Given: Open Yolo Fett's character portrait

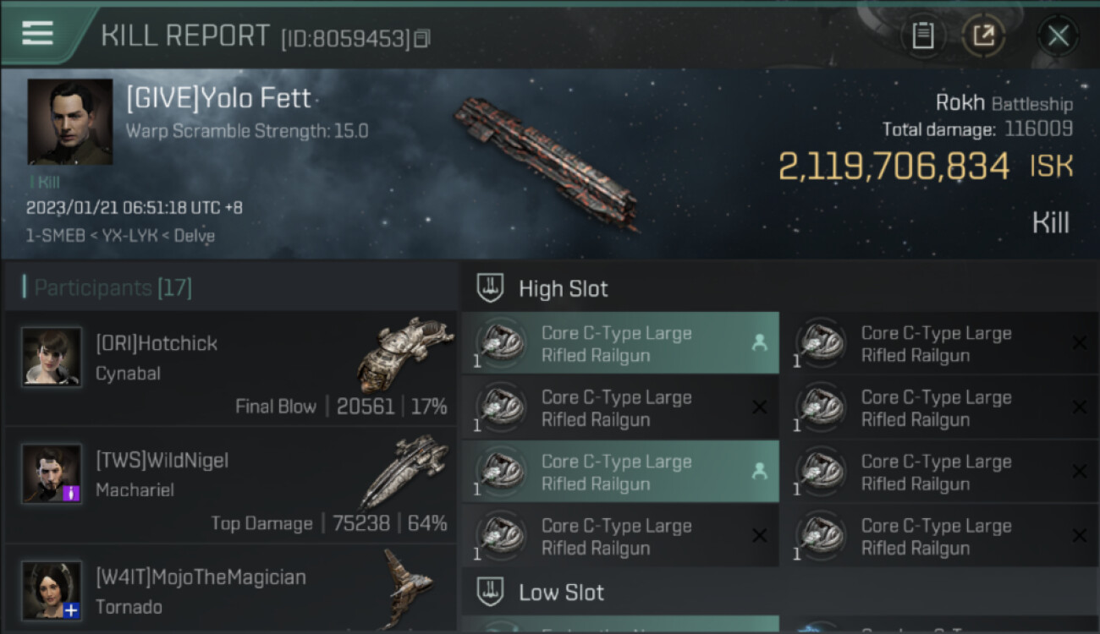Looking at the screenshot, I should tap(70, 122).
